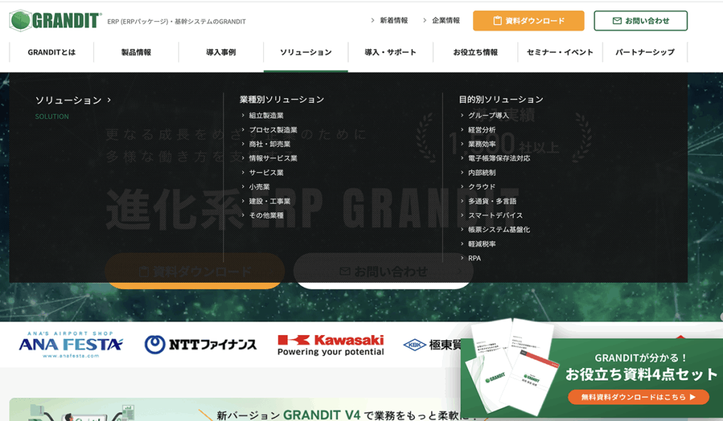723x421 pixels.
Task: Click the envelope icon in お問い合わせ button
Action: (617, 21)
